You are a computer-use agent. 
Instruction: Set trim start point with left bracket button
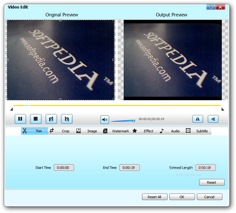pyautogui.click(x=51, y=119)
